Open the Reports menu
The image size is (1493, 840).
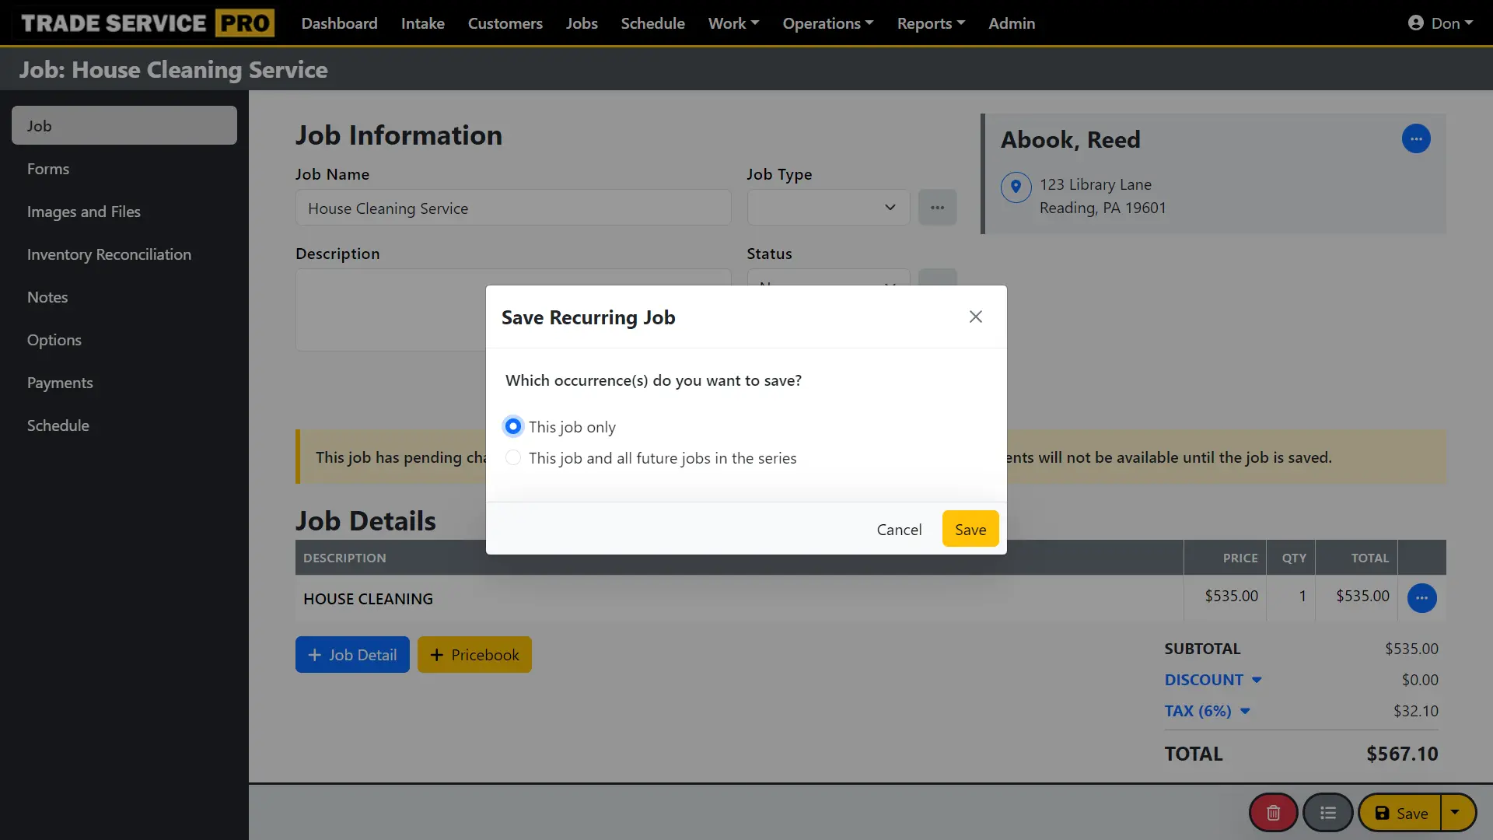(930, 23)
